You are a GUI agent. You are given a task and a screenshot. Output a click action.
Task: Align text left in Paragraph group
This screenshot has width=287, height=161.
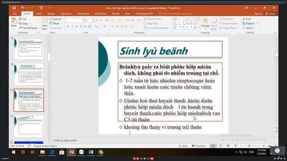pos(113,27)
